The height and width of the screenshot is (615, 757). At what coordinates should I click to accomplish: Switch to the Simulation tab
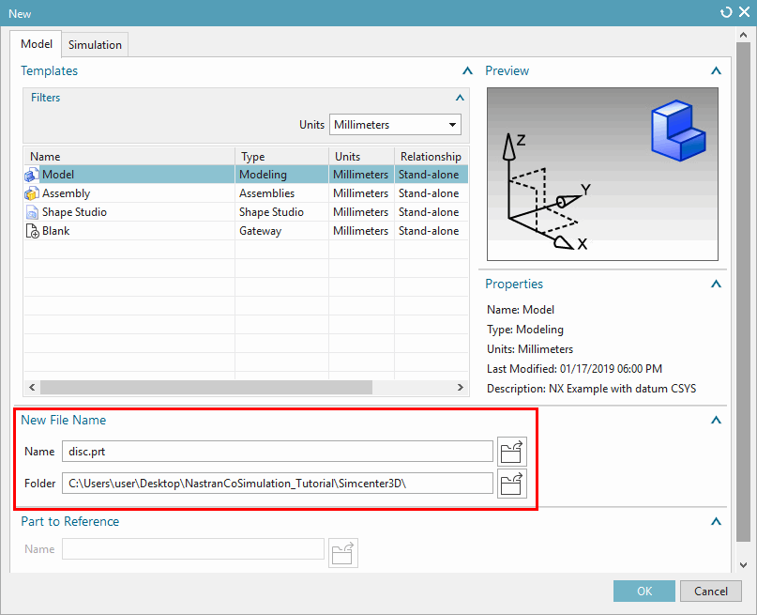(95, 45)
